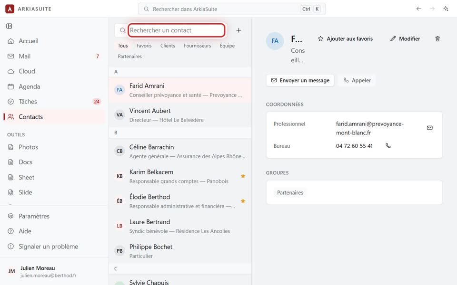Click the back navigation arrow

pos(419,9)
